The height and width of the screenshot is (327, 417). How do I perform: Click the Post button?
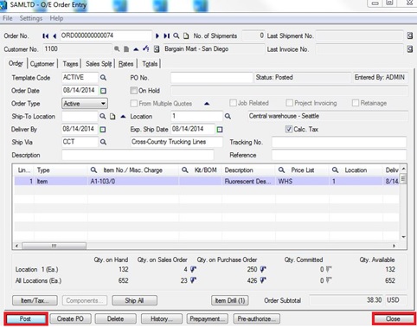(x=26, y=319)
